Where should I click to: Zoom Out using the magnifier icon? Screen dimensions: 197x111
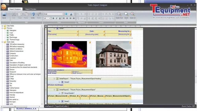click(x=119, y=14)
